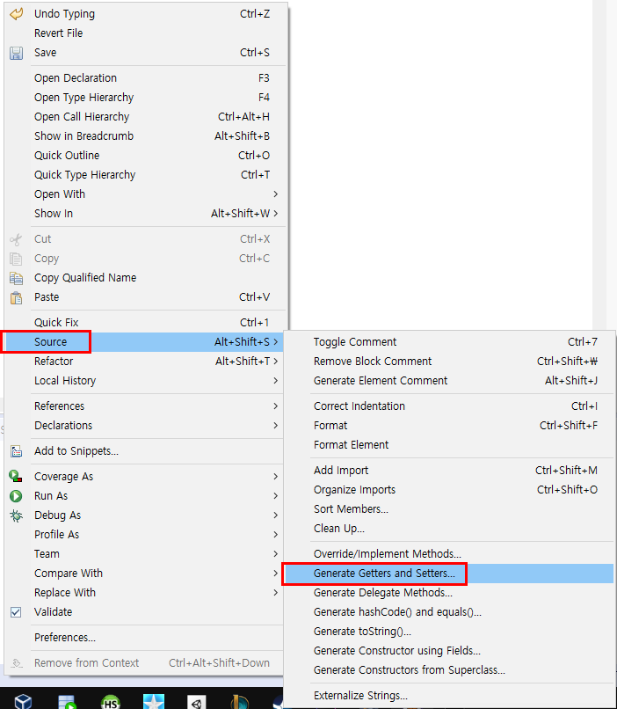Select Remove Block Comment

pos(449,362)
